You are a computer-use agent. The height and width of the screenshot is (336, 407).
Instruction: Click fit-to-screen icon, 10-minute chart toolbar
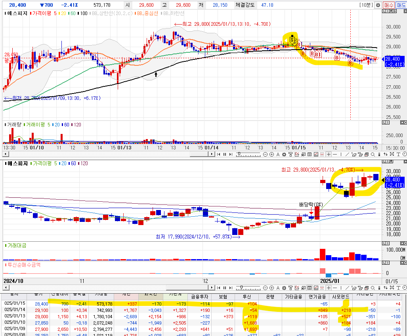[x=392, y=155]
